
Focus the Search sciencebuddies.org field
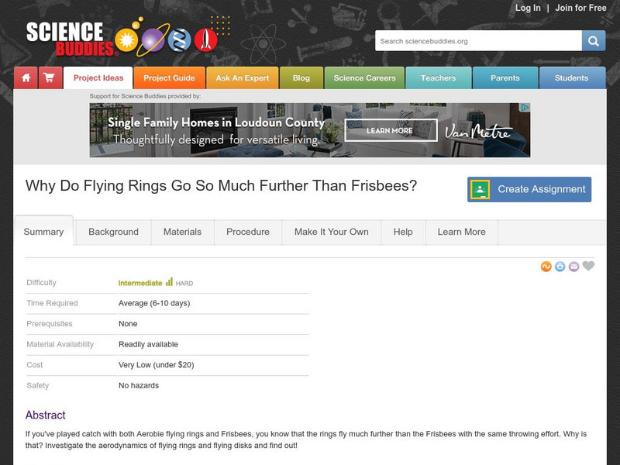pyautogui.click(x=478, y=41)
